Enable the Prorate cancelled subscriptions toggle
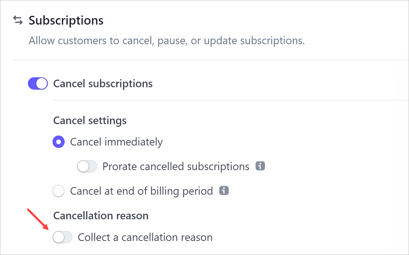 pyautogui.click(x=87, y=166)
